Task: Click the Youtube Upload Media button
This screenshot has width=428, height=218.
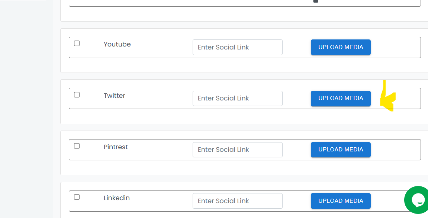Action: point(341,47)
